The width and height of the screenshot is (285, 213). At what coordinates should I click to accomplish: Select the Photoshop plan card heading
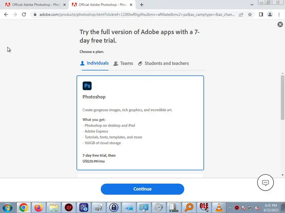(x=94, y=97)
